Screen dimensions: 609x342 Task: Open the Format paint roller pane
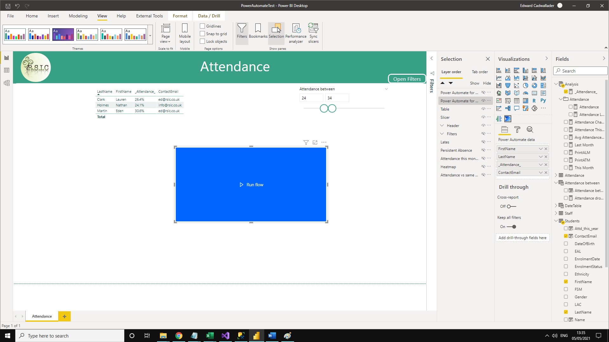pyautogui.click(x=517, y=130)
